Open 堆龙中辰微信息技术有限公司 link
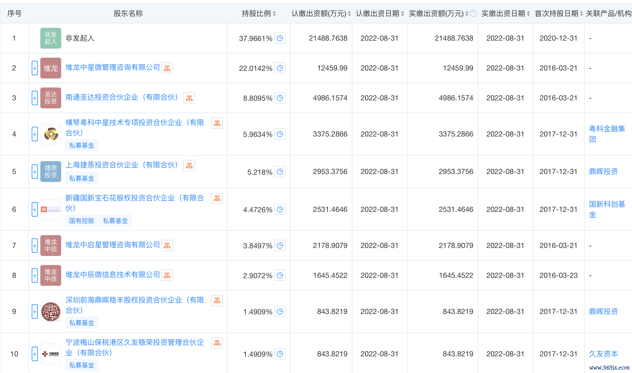 pyautogui.click(x=113, y=275)
